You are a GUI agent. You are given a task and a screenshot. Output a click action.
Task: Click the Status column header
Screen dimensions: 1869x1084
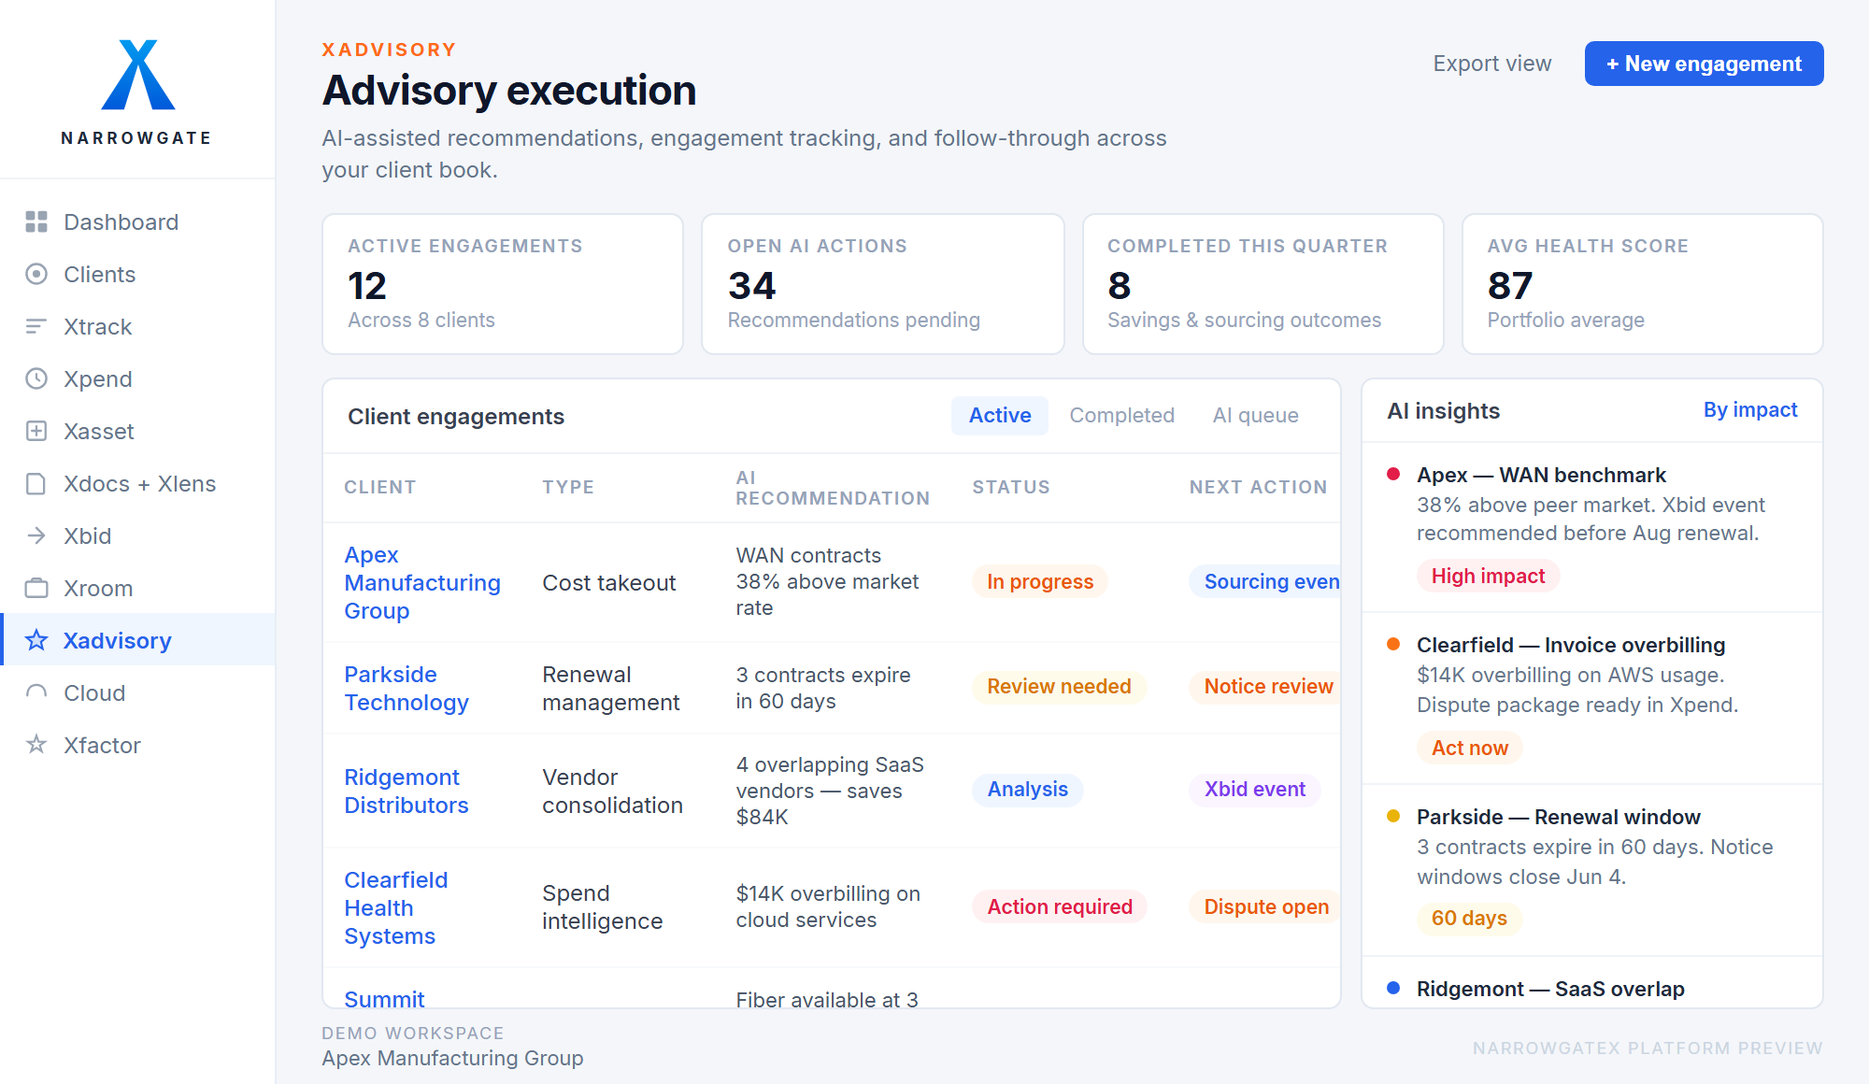(x=1010, y=487)
